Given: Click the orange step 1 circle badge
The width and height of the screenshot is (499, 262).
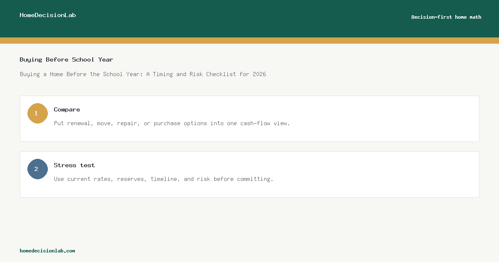Looking at the screenshot, I should click(x=37, y=113).
